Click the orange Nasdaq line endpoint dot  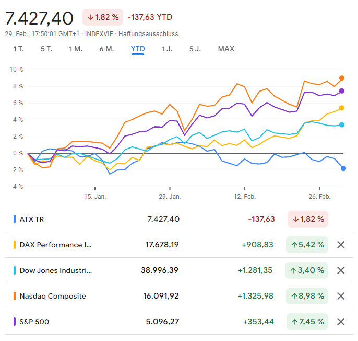tap(341, 78)
